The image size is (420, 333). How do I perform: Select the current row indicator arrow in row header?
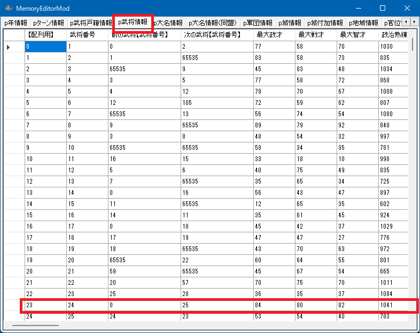pyautogui.click(x=9, y=47)
